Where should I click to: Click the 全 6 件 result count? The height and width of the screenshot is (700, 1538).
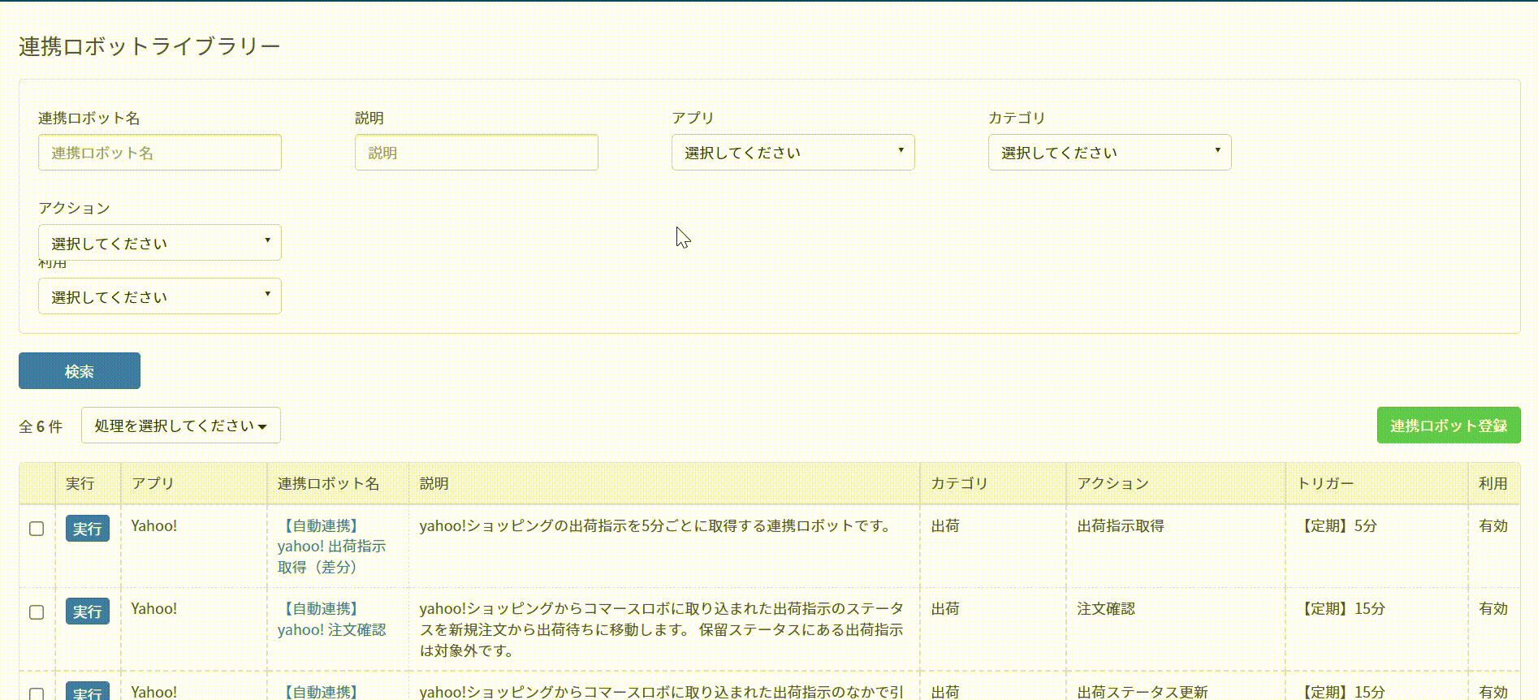click(41, 426)
